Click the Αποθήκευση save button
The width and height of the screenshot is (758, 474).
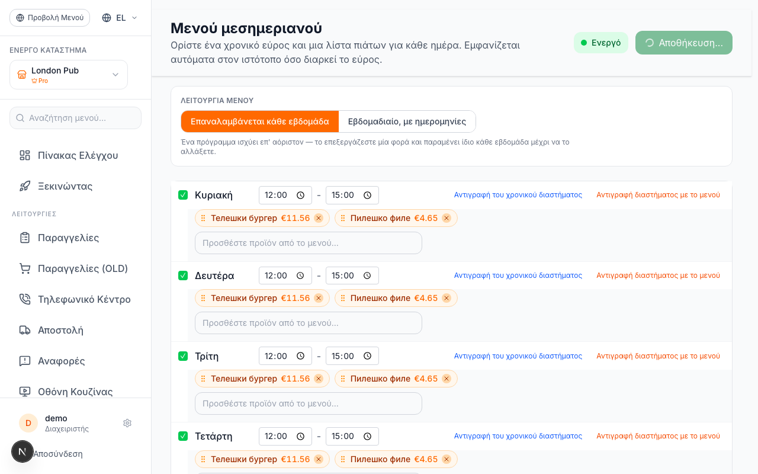tap(684, 43)
